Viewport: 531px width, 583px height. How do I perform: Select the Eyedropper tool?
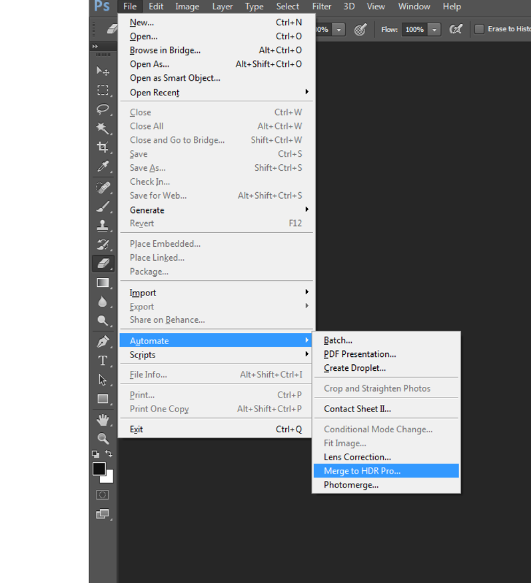pos(103,167)
